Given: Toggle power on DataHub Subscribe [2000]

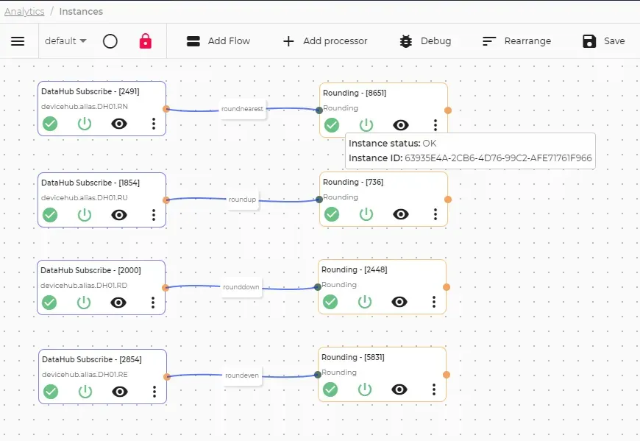Looking at the screenshot, I should (84, 303).
